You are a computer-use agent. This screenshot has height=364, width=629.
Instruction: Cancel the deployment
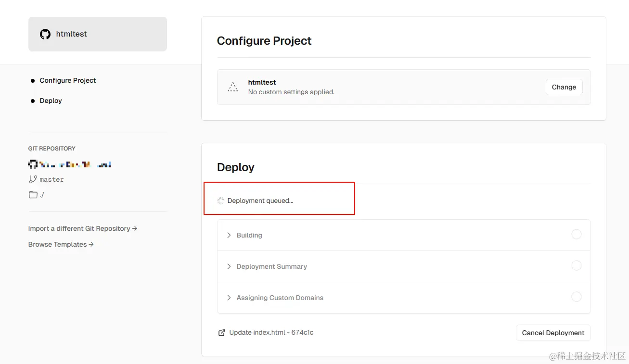(553, 333)
